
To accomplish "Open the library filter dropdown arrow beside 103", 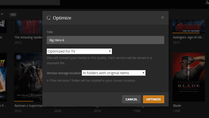I will coord(2,14).
